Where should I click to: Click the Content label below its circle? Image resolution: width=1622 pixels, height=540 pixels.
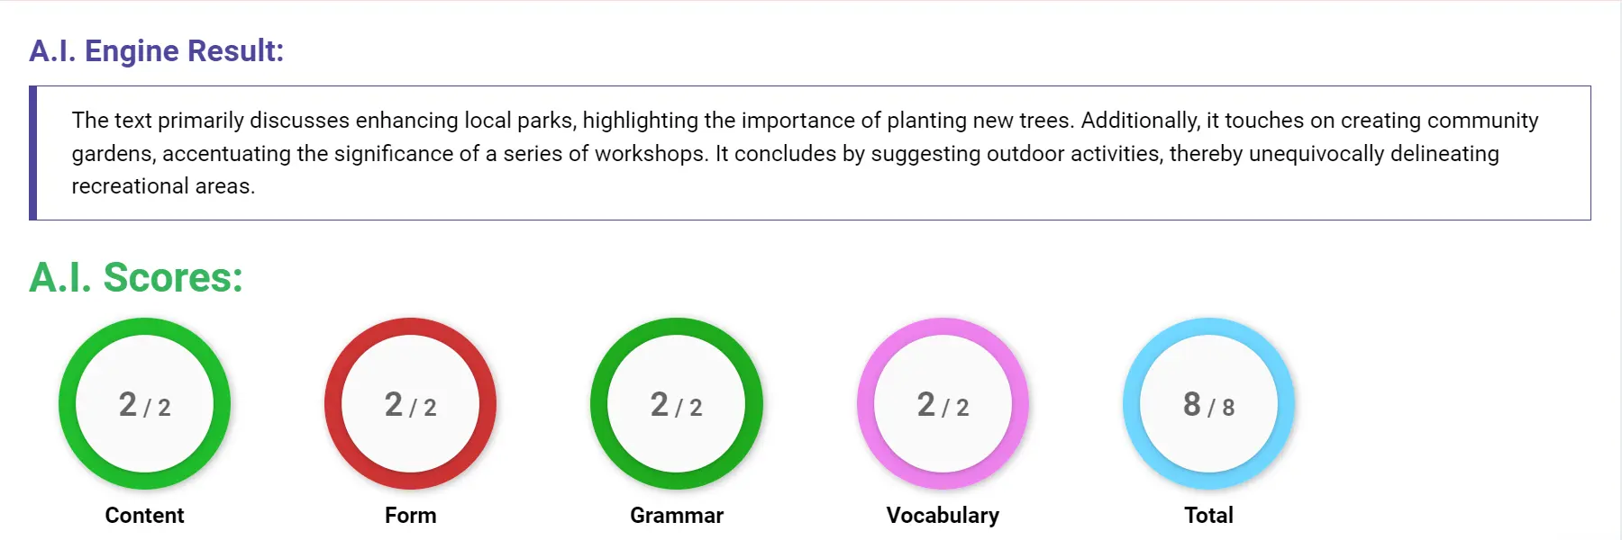click(x=144, y=515)
